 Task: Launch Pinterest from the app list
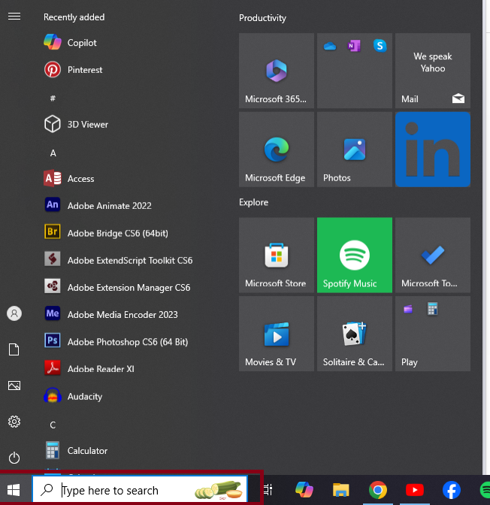(x=73, y=70)
